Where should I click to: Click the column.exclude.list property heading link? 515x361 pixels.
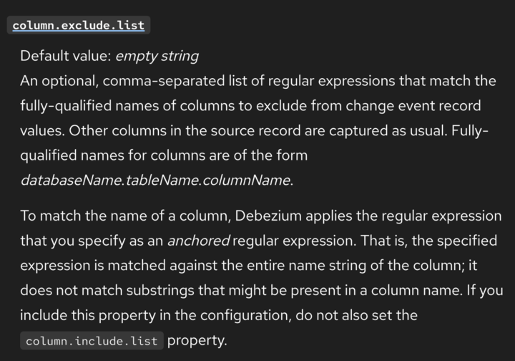pyautogui.click(x=79, y=26)
